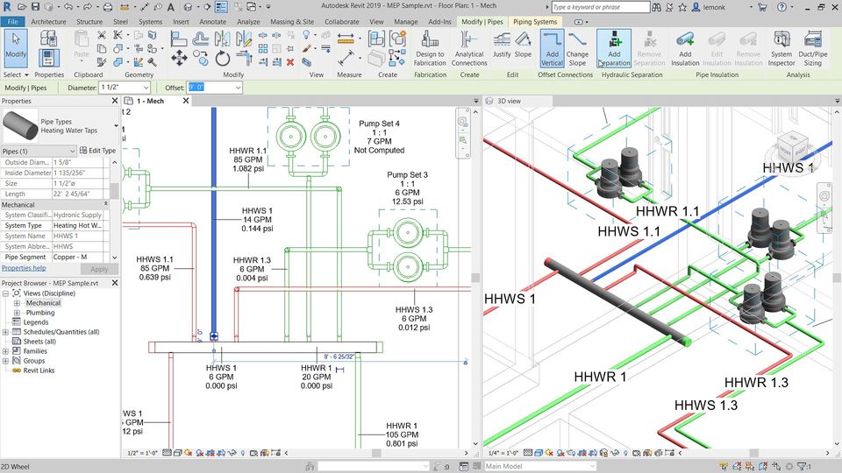
Task: Open the Collaborate ribbon tab
Action: 342,21
